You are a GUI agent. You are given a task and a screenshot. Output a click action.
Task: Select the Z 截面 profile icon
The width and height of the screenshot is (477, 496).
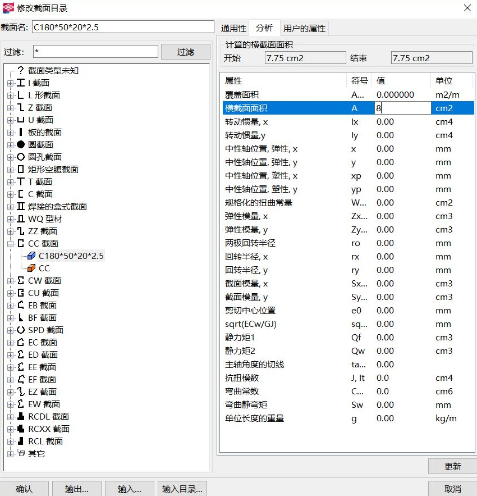[x=21, y=107]
